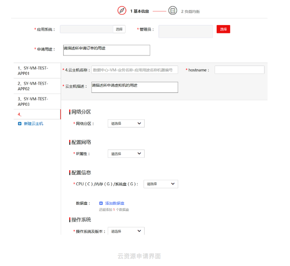The height and width of the screenshot is (266, 290).
Task: Click the compass icon for step 1
Action: [x=122, y=11]
